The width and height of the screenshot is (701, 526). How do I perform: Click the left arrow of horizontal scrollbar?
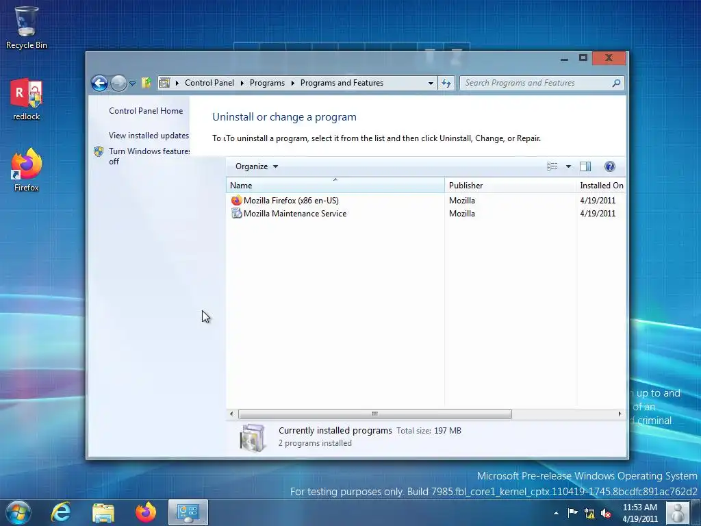click(x=231, y=414)
